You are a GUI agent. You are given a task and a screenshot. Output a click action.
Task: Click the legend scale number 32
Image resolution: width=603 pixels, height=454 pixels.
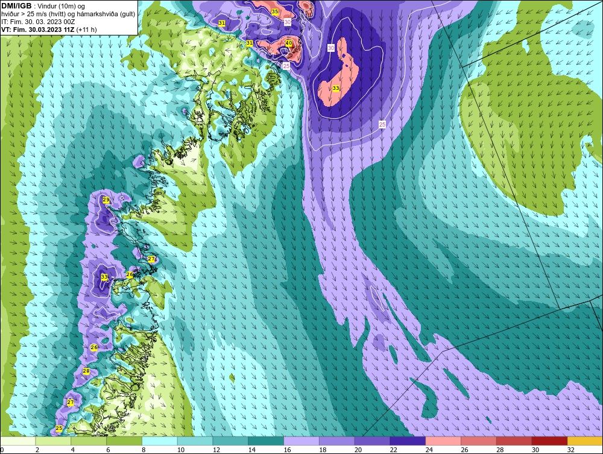[x=570, y=450]
